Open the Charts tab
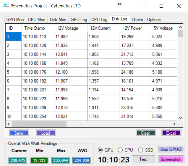The height and width of the screenshot is (166, 188). tap(137, 20)
